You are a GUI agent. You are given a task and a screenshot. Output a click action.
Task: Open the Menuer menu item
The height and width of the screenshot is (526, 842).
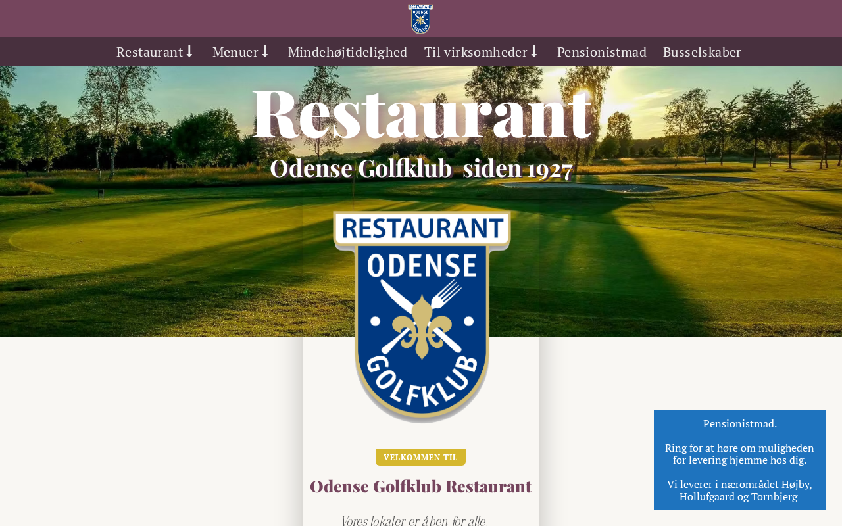(x=235, y=52)
